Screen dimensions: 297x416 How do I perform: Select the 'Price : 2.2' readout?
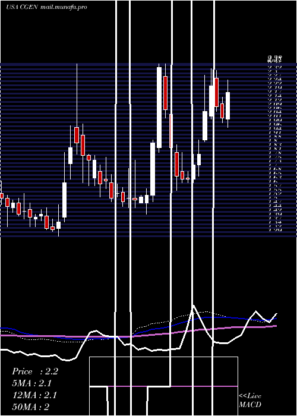(34, 371)
